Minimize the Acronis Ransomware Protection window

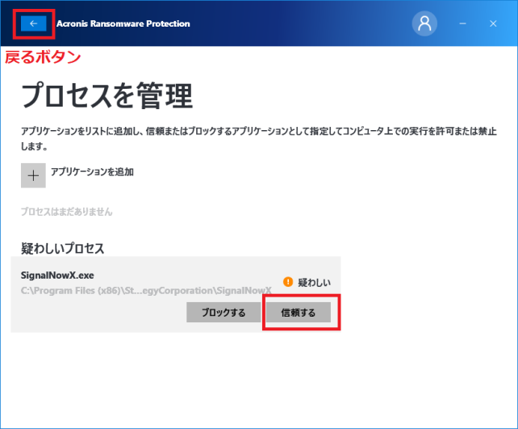462,23
